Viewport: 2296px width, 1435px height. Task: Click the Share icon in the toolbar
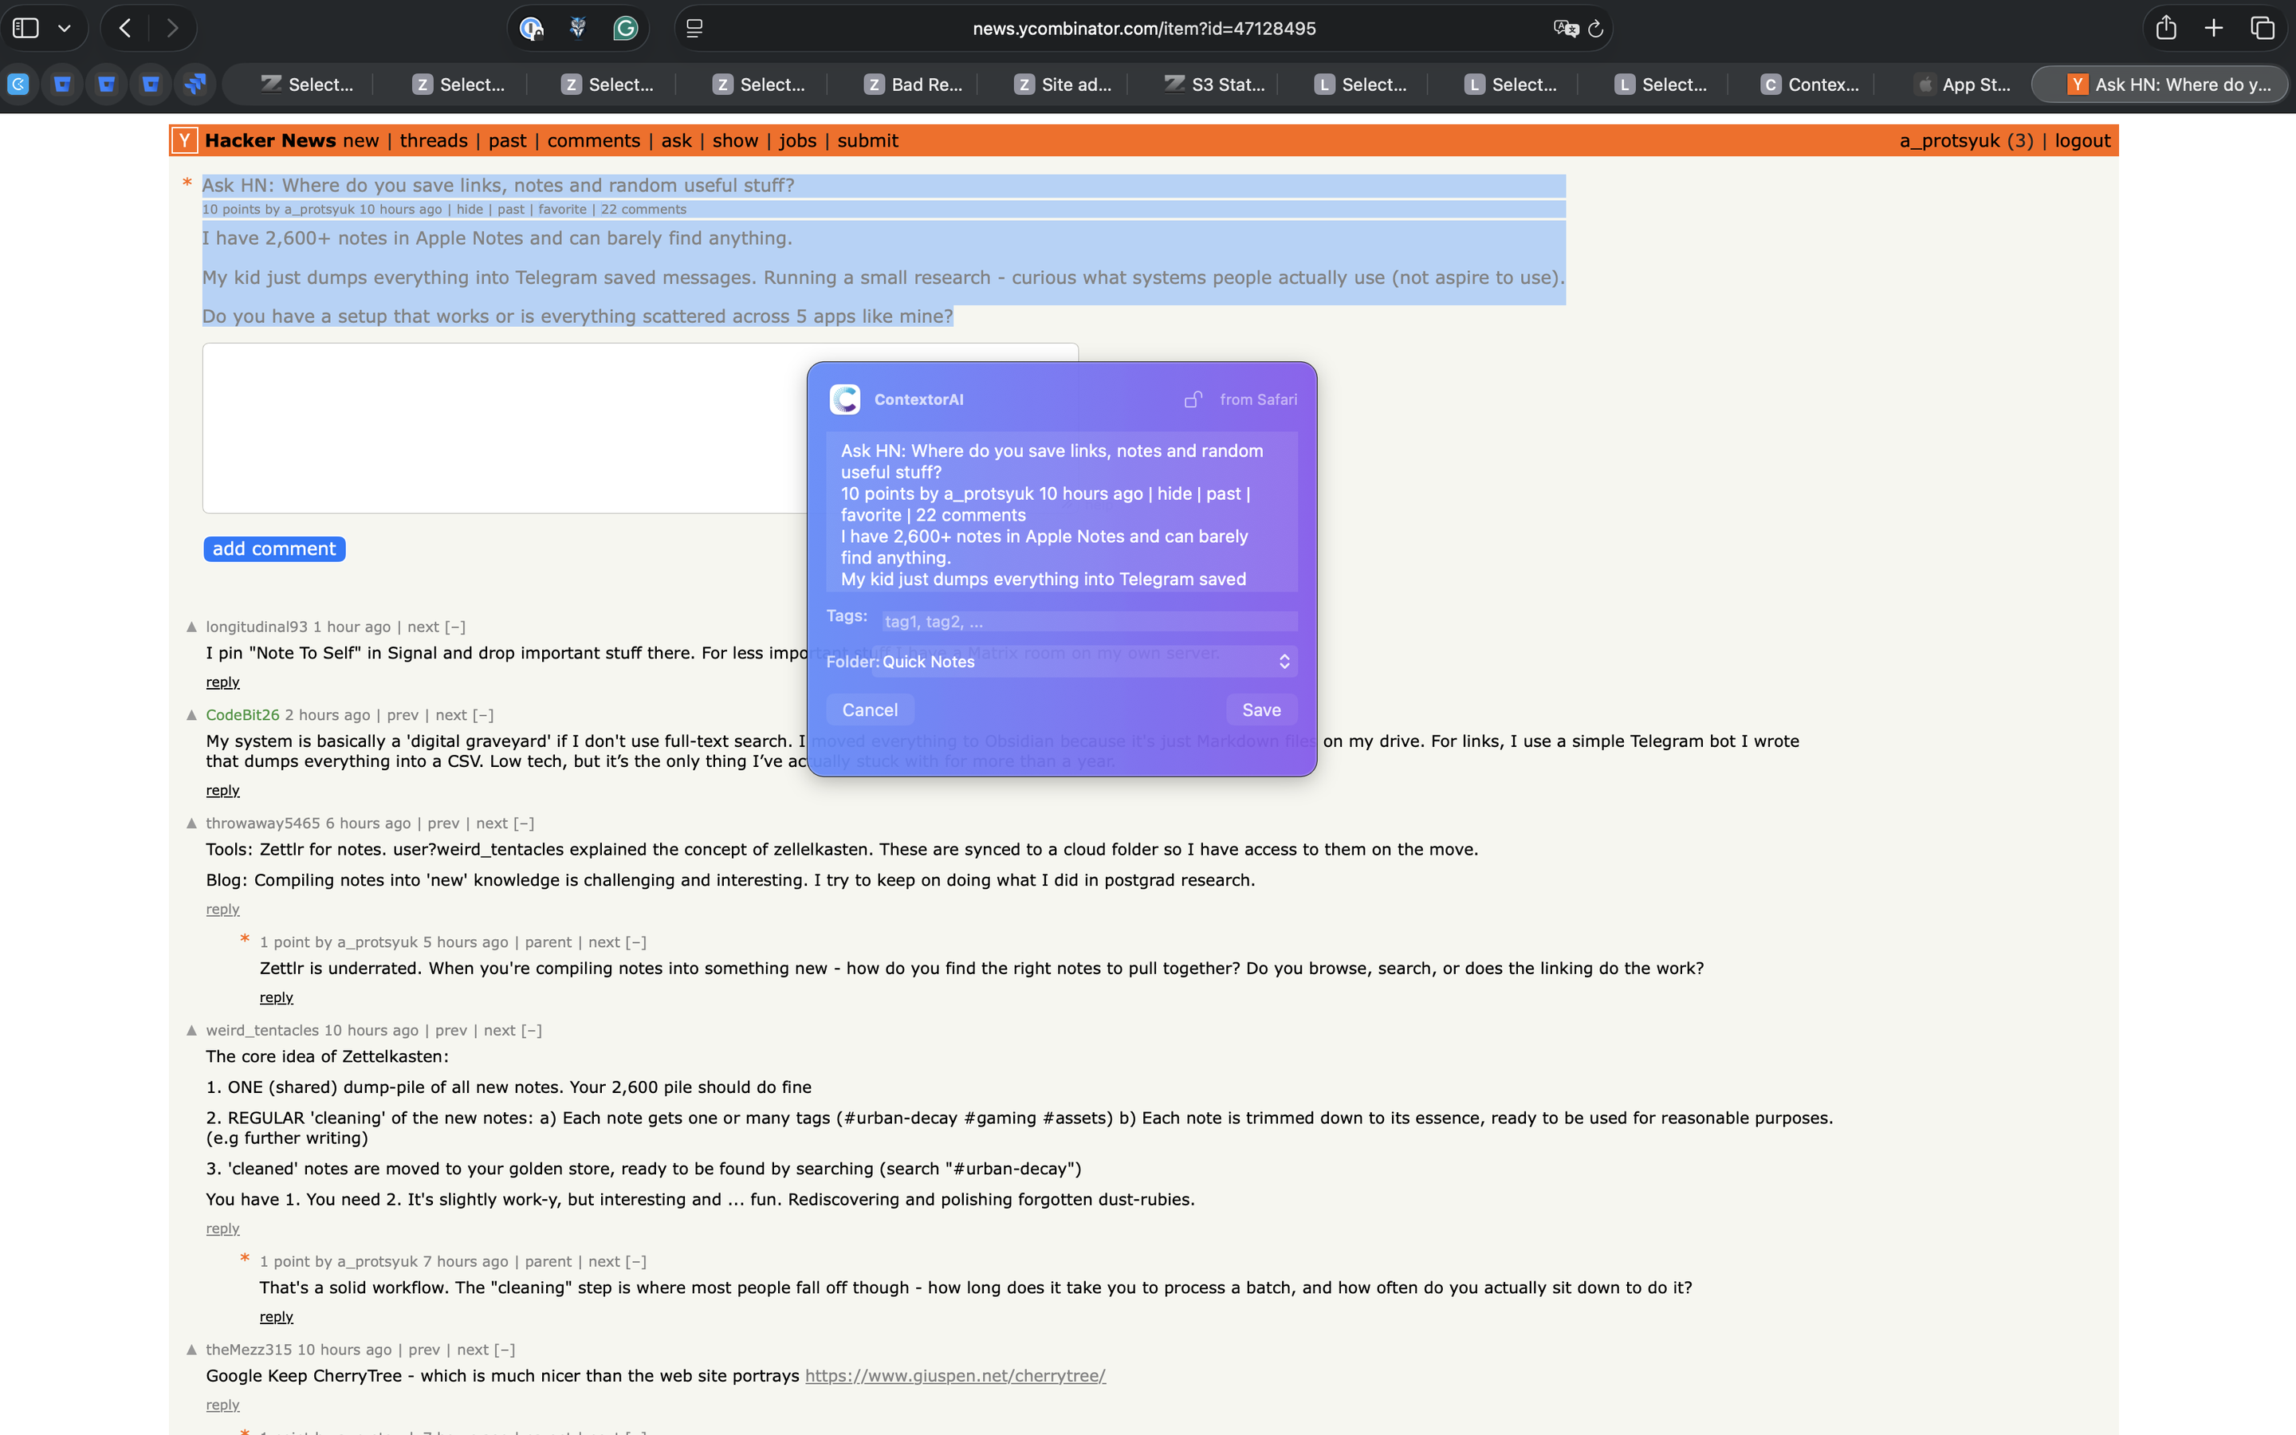[x=2166, y=28]
